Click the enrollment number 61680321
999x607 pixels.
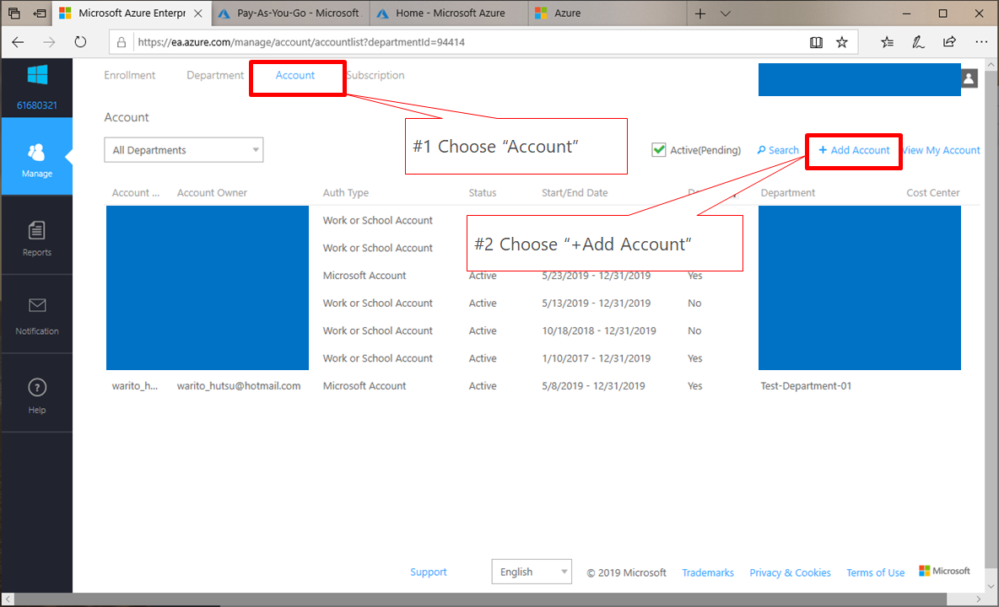[x=37, y=105]
